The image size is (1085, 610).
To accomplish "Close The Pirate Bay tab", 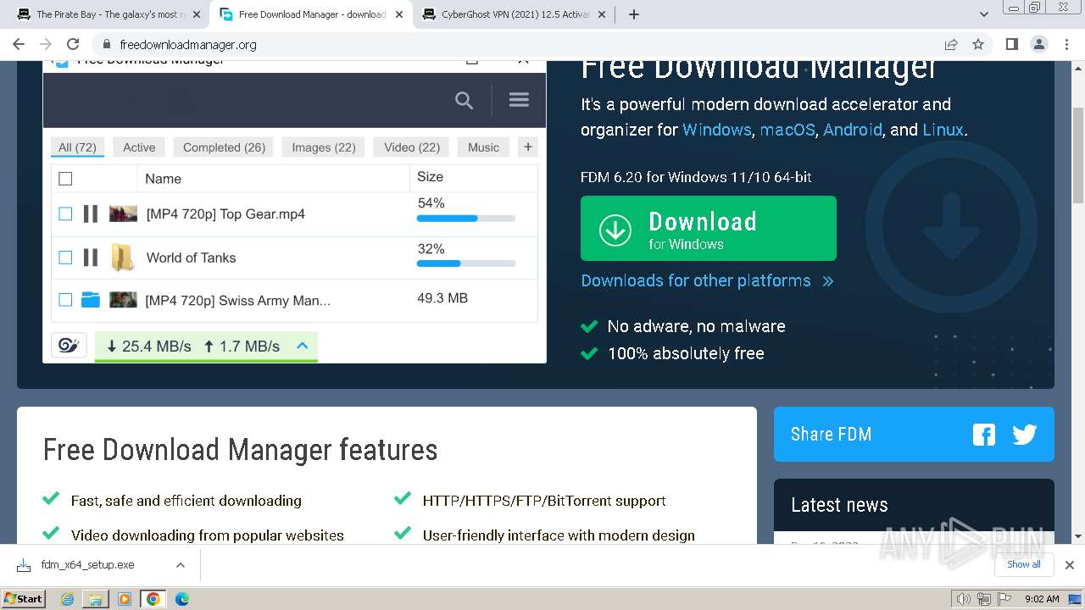I will coord(196,14).
